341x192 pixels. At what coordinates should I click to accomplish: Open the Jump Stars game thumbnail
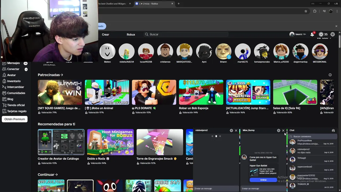coord(248,92)
